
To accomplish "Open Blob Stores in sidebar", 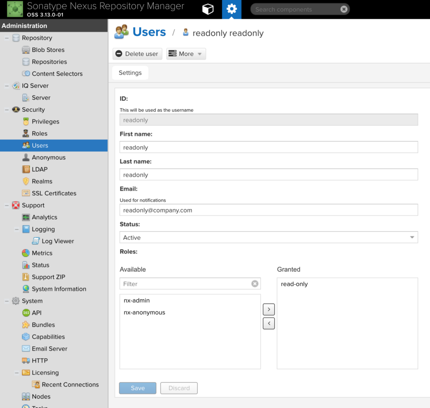I will (x=48, y=50).
